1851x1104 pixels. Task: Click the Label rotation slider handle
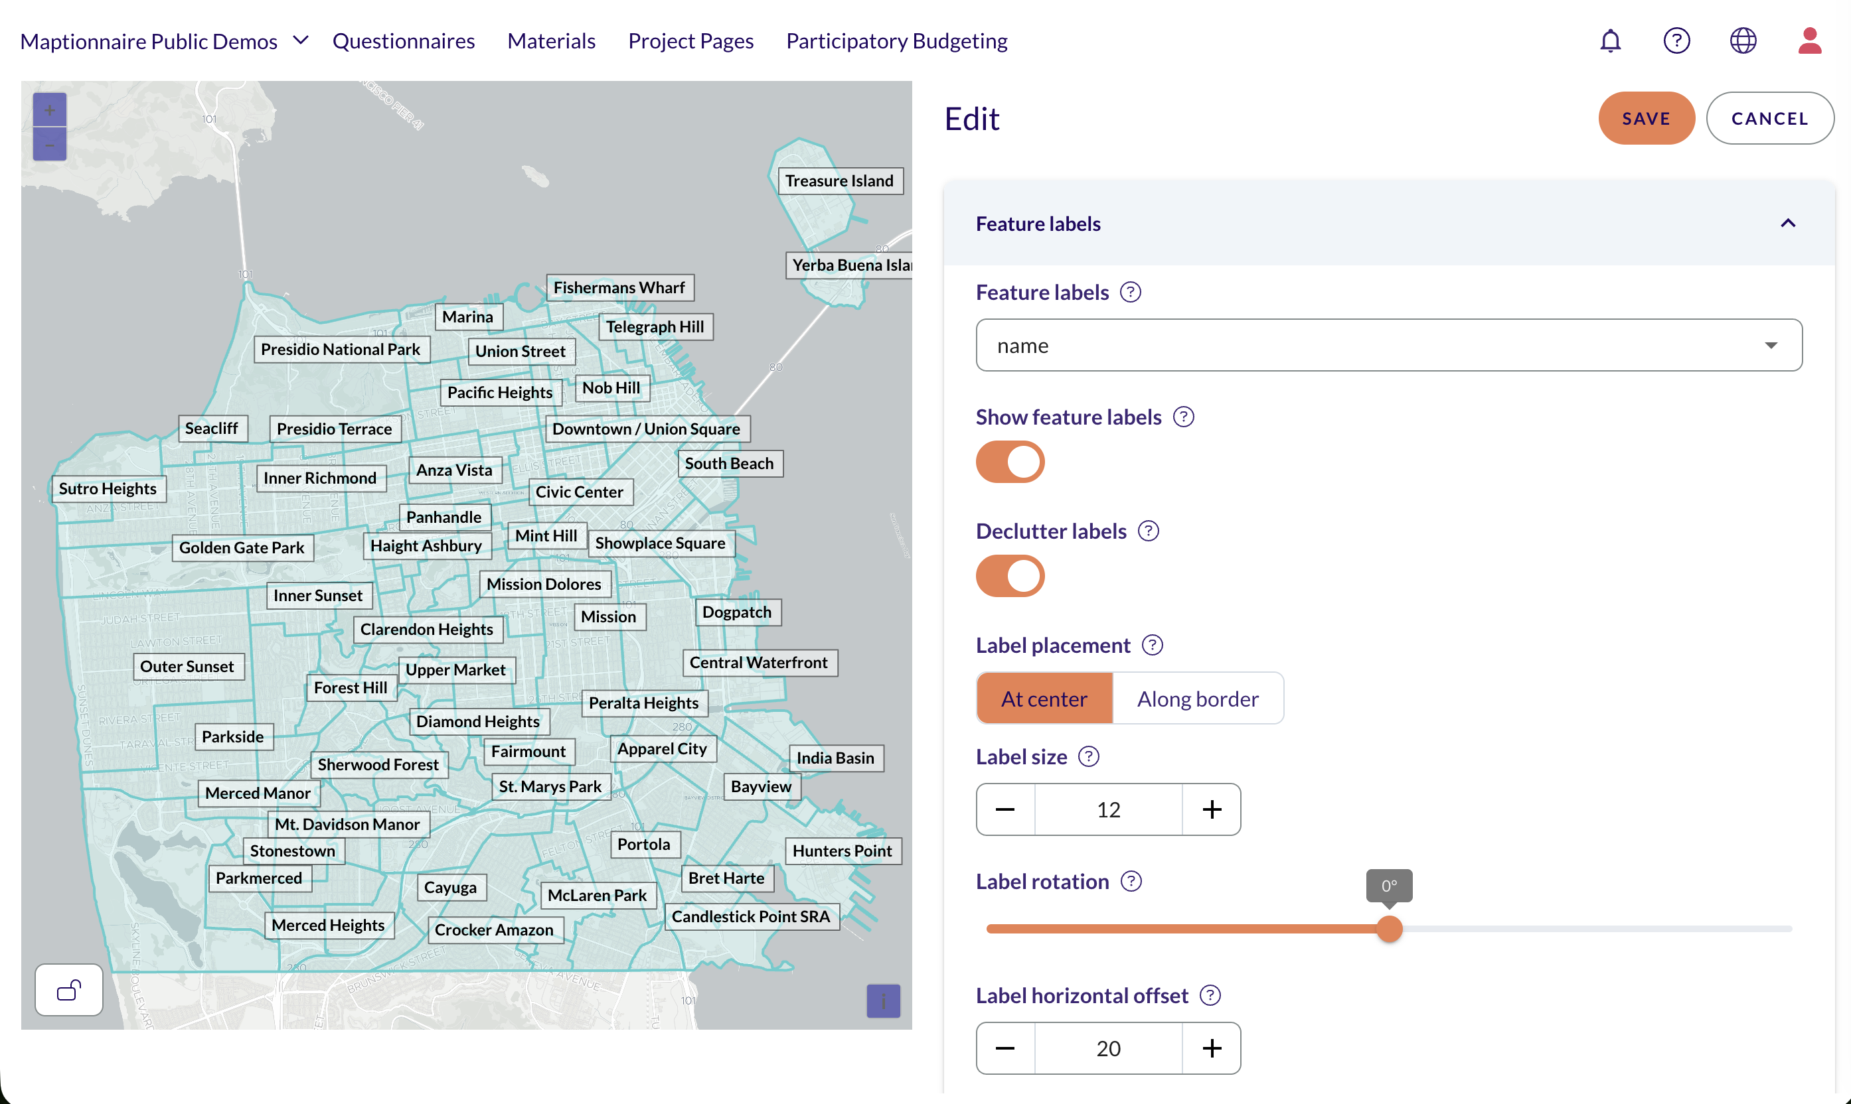coord(1389,928)
